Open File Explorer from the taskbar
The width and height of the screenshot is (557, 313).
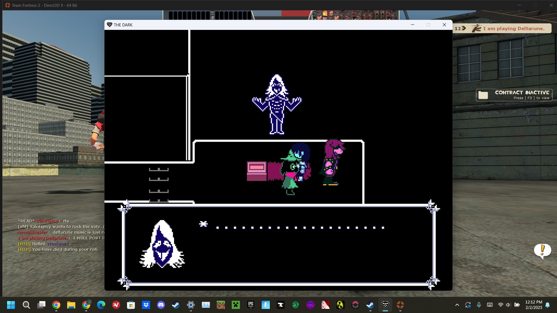click(x=71, y=305)
